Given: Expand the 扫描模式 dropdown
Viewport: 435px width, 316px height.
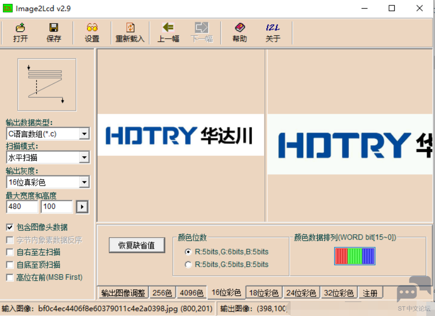Looking at the screenshot, I should pyautogui.click(x=84, y=157).
